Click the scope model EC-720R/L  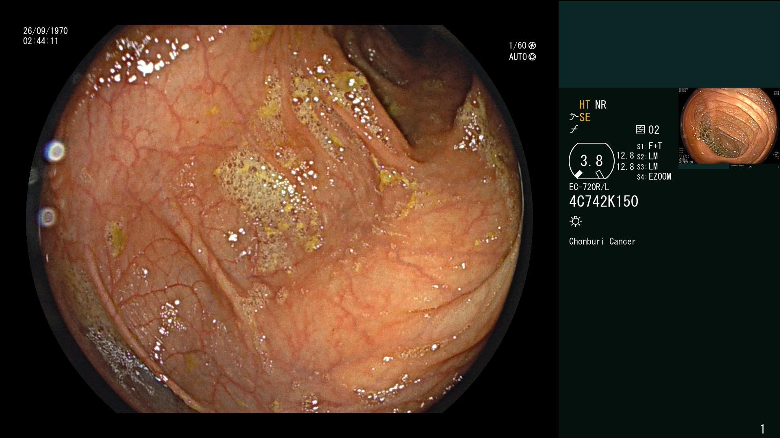tap(589, 187)
